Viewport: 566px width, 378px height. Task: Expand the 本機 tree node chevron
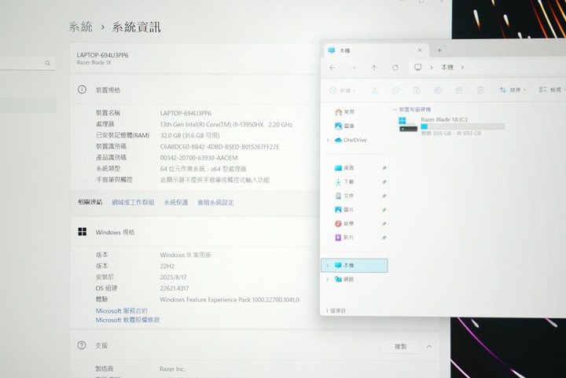328,266
